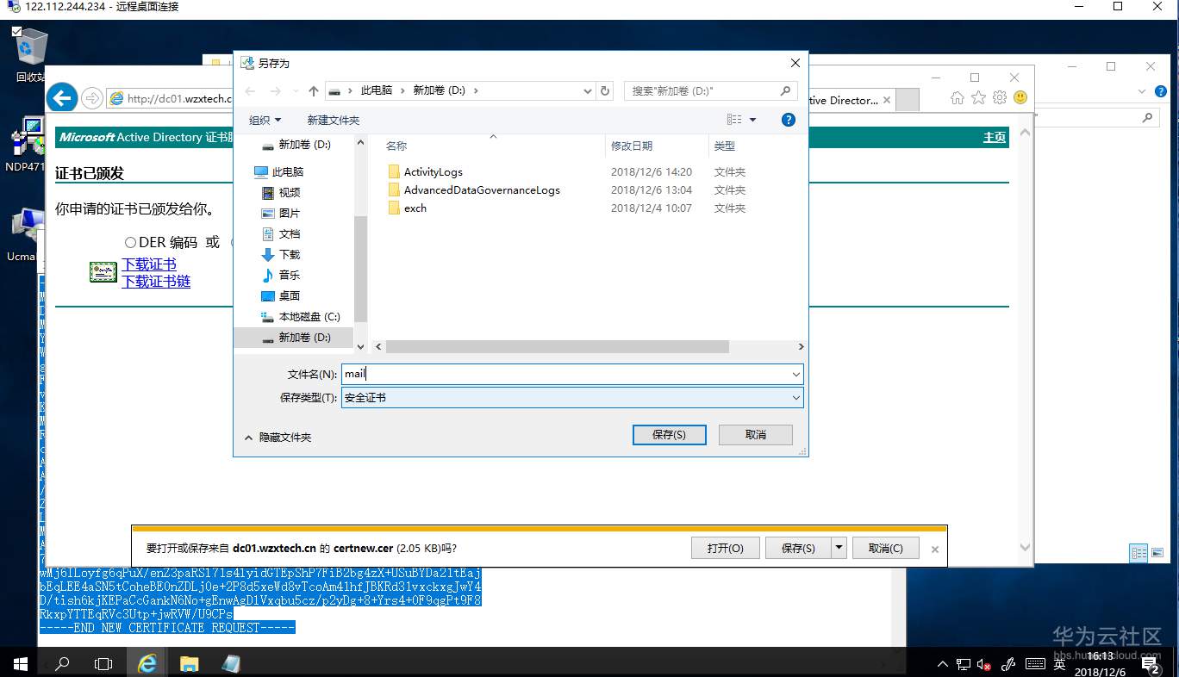Click the back navigation arrow in Internet Explorer
The height and width of the screenshot is (677, 1179).
click(61, 97)
